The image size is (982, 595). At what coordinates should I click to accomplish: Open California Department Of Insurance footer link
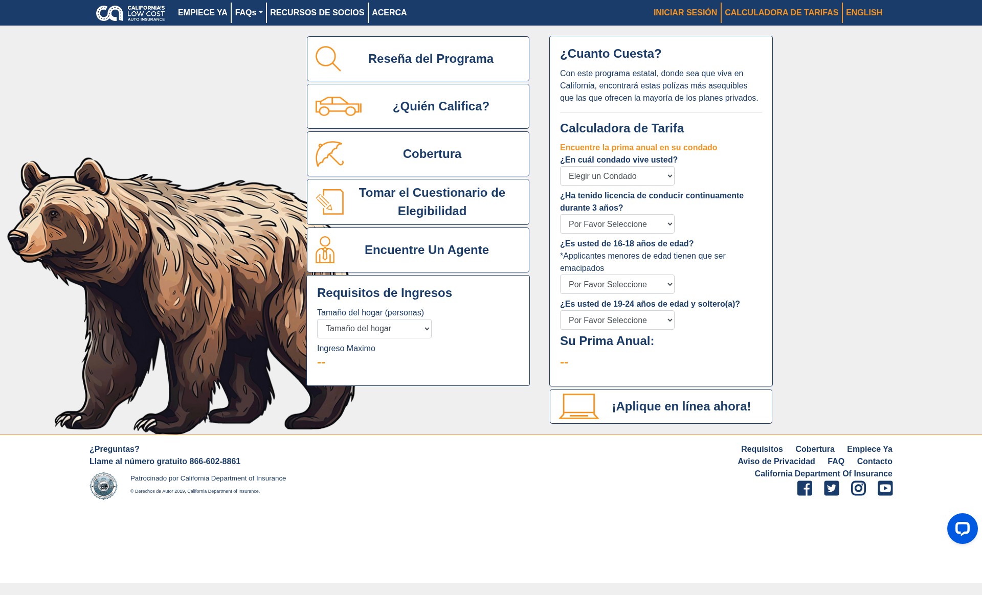[x=823, y=474]
